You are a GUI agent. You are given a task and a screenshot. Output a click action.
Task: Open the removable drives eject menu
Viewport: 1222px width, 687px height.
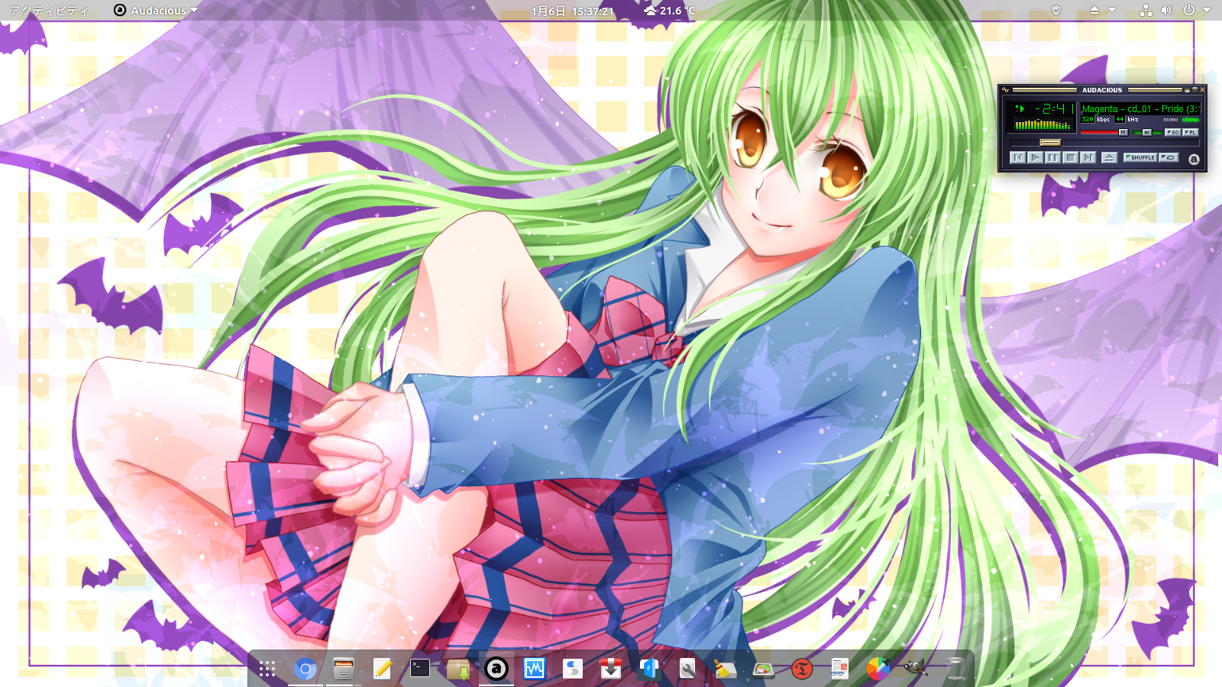tap(1101, 10)
